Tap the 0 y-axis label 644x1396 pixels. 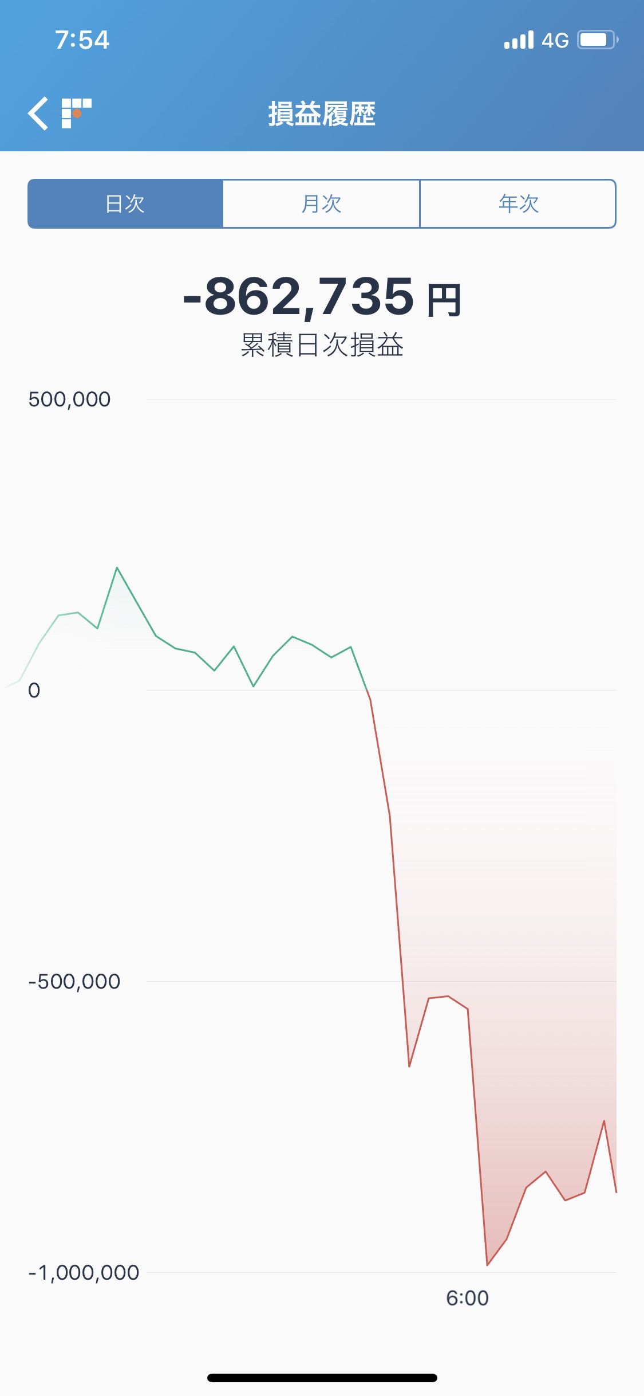(34, 691)
